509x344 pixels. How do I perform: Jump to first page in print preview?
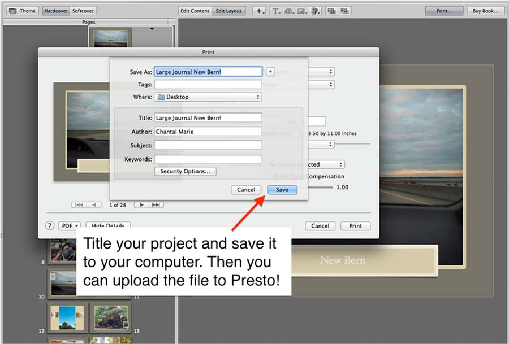pyautogui.click(x=79, y=204)
